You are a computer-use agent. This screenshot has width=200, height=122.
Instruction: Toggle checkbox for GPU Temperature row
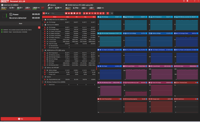[x=45, y=53]
